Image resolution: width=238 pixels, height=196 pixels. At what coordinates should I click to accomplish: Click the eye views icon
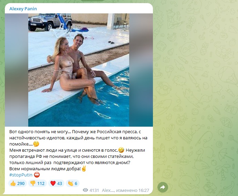tap(85, 190)
